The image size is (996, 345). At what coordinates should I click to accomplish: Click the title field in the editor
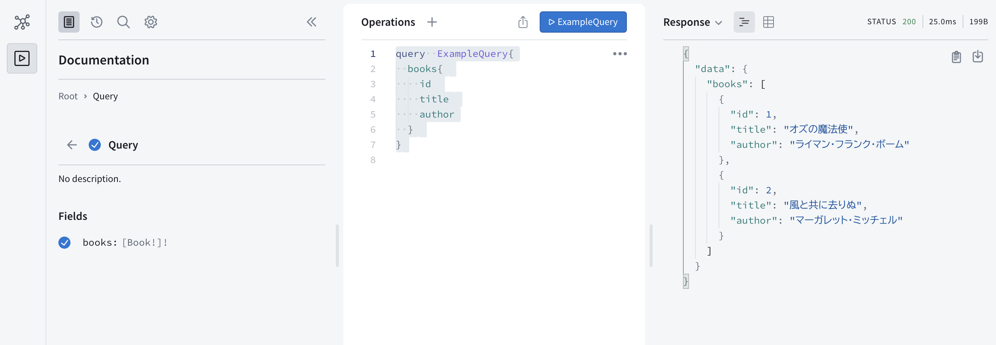(x=434, y=99)
